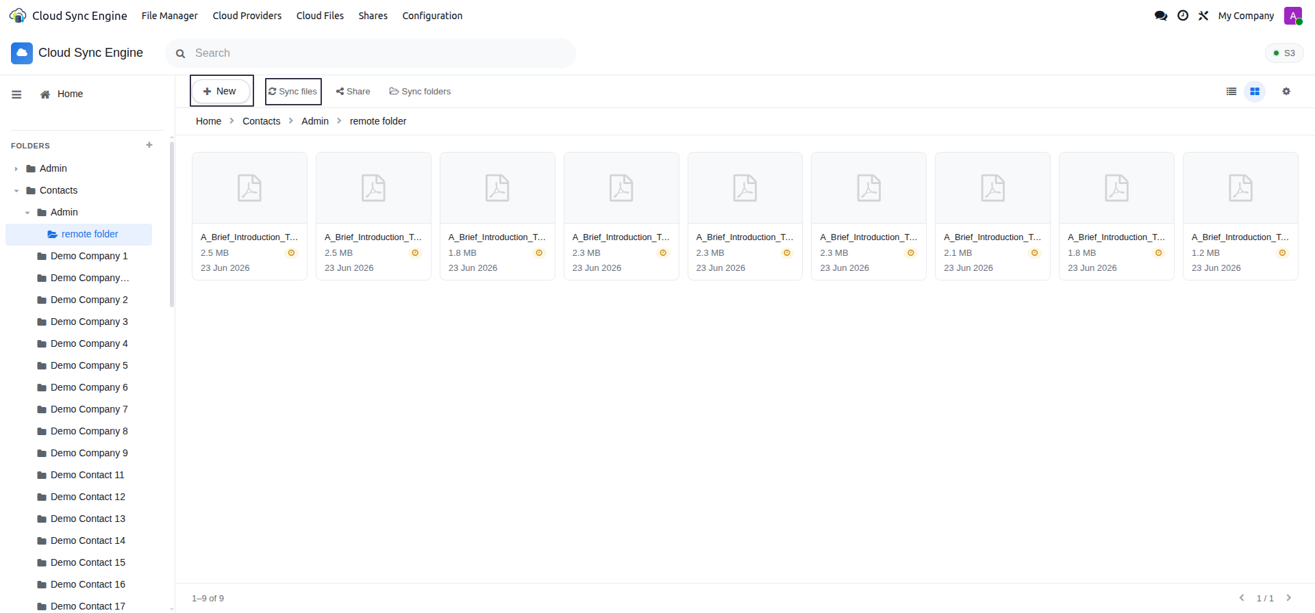Expand the top-level Admin folder

coord(16,169)
